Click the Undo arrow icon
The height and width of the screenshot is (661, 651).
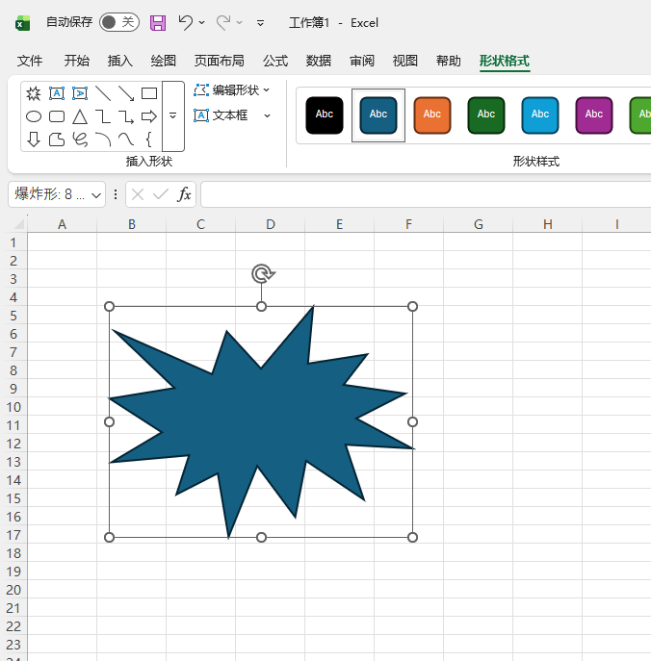[x=185, y=22]
